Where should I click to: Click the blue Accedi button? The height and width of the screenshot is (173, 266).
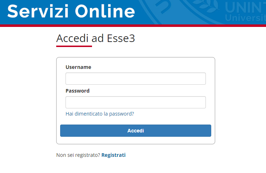coord(136,131)
